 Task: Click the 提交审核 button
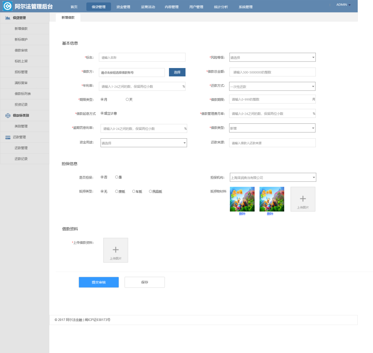pos(99,282)
